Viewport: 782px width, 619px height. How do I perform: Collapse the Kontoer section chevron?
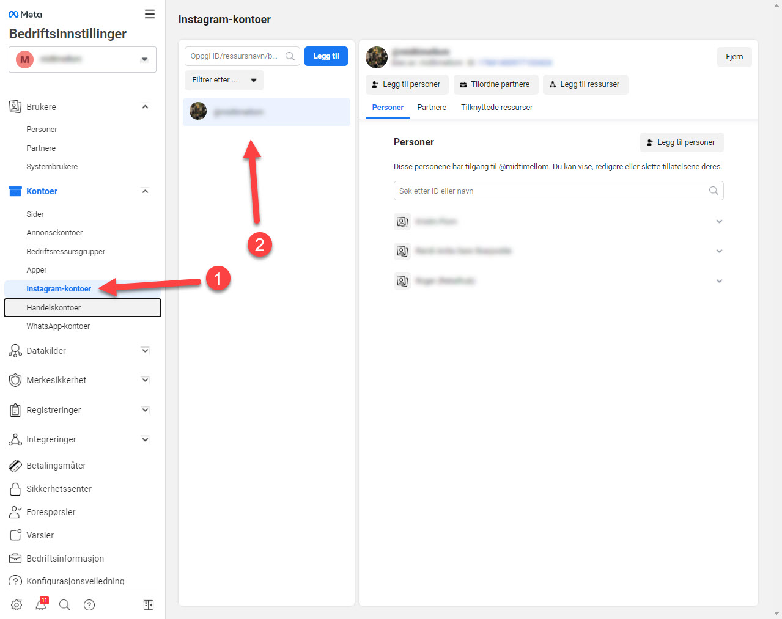tap(145, 191)
